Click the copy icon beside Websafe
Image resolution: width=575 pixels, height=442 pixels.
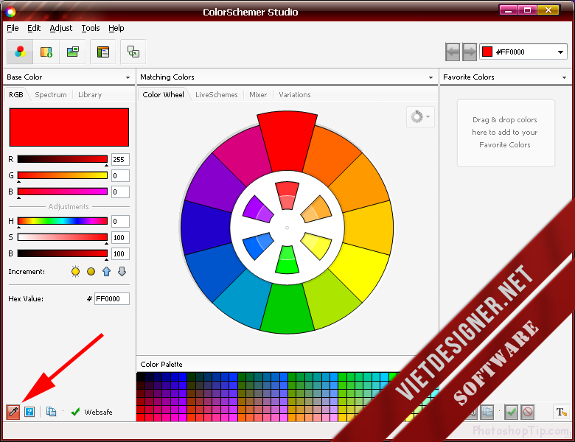pyautogui.click(x=51, y=412)
